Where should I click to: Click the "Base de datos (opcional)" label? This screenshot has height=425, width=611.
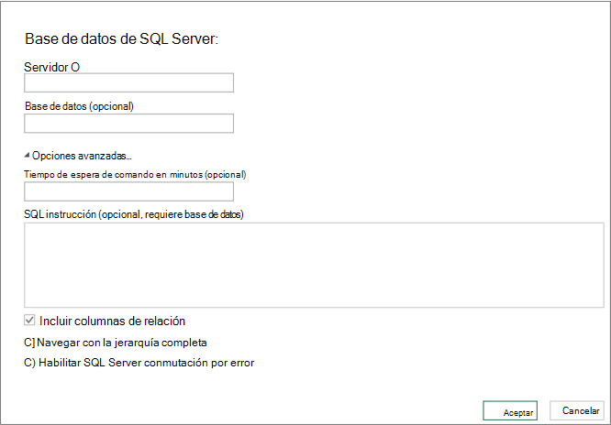[79, 106]
